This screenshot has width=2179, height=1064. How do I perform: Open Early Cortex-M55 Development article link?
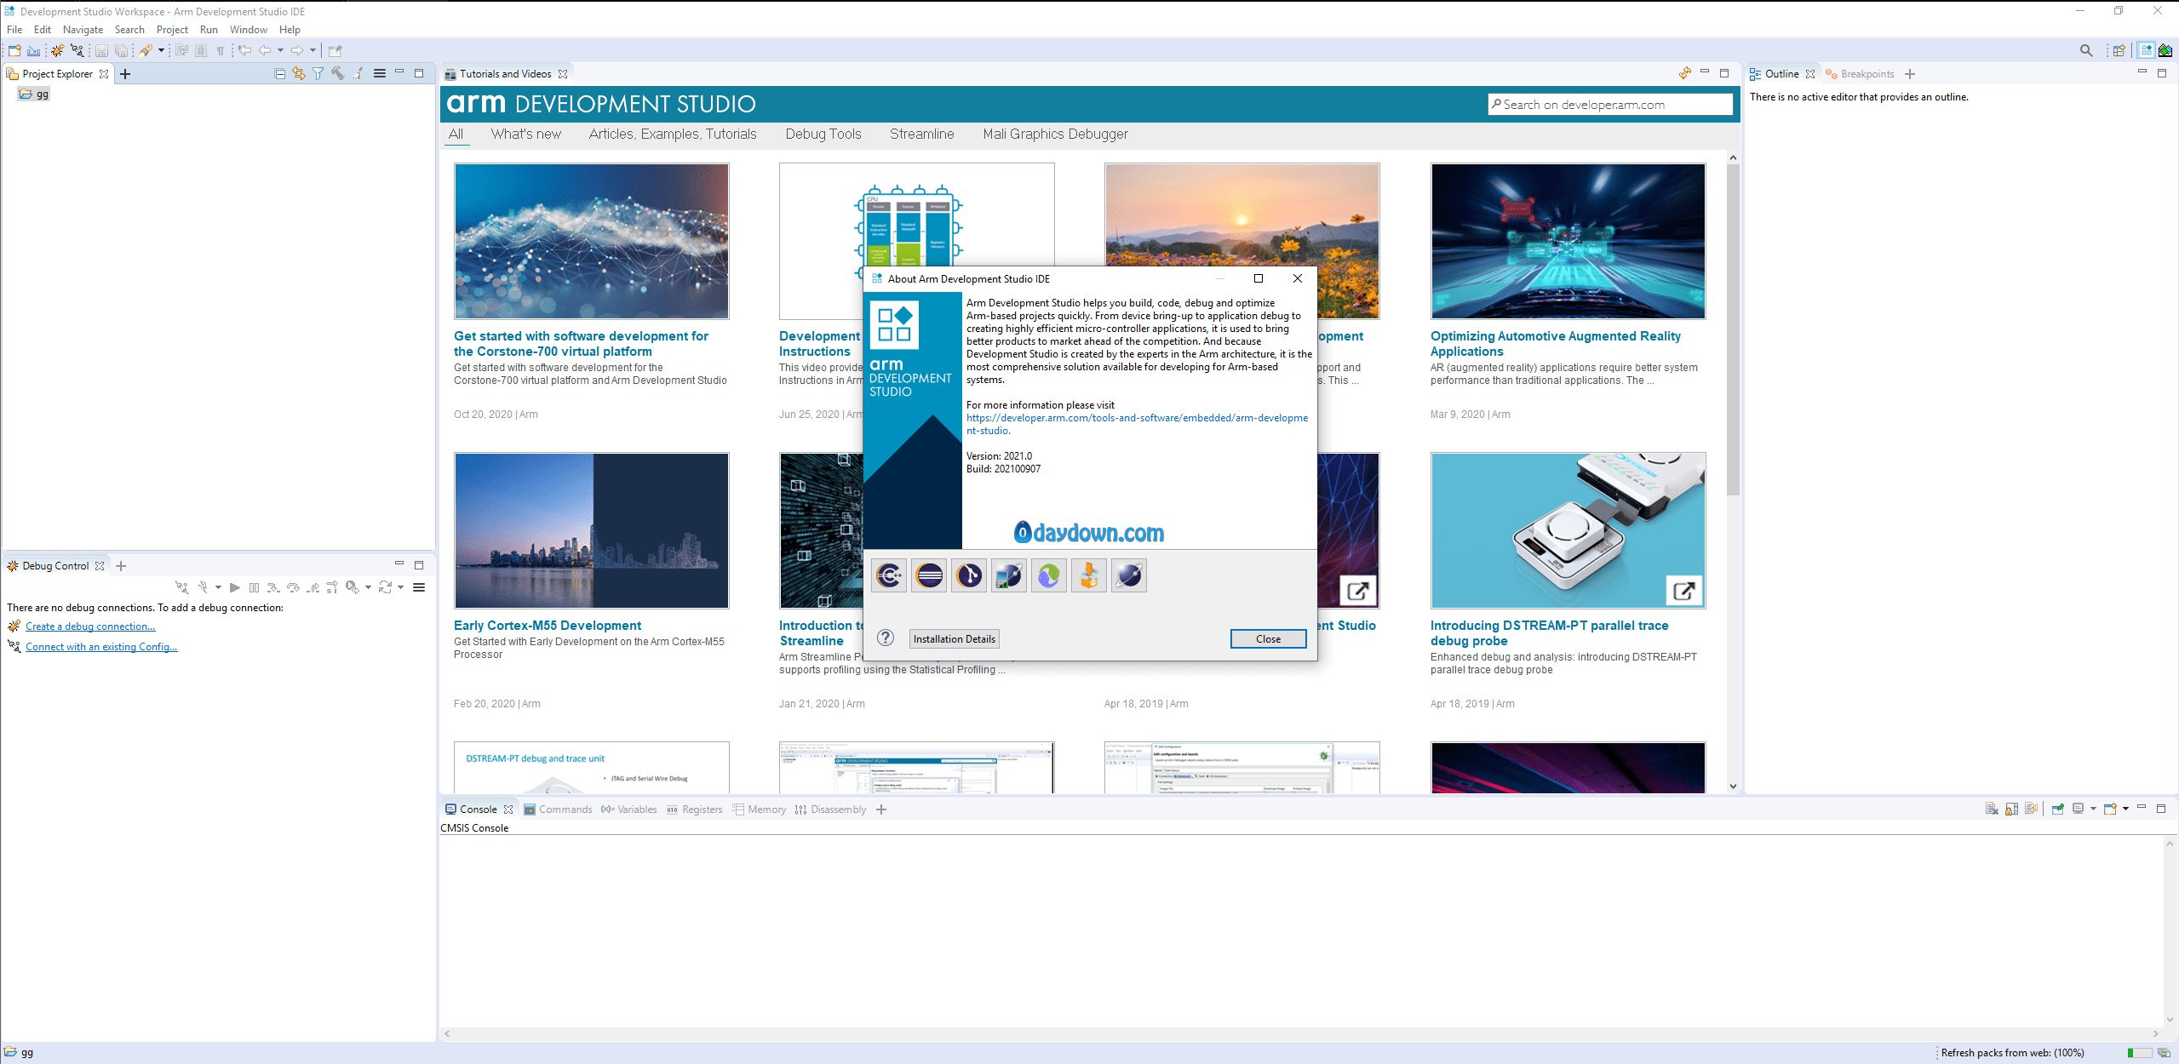tap(548, 626)
